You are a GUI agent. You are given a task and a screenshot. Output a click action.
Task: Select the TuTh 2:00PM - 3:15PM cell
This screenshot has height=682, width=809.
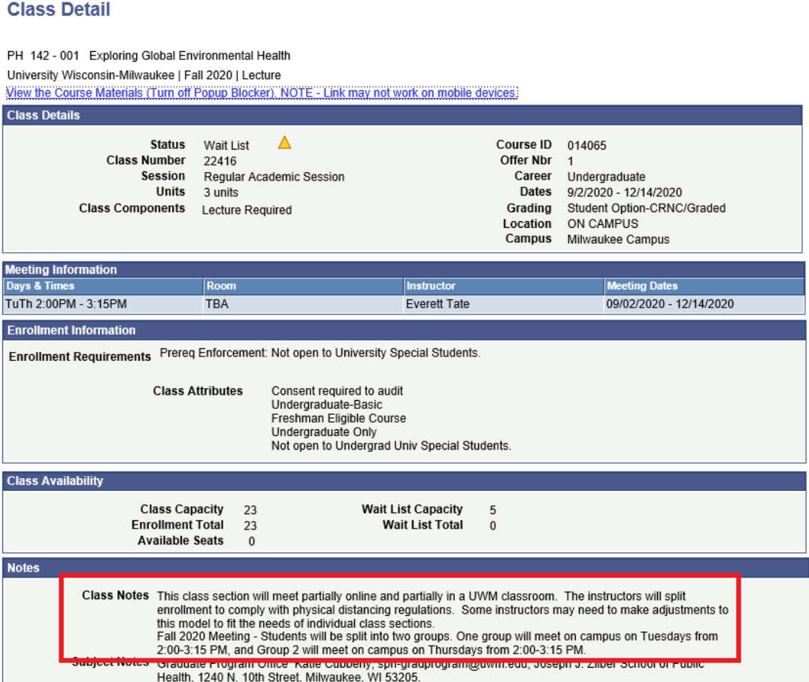(66, 304)
